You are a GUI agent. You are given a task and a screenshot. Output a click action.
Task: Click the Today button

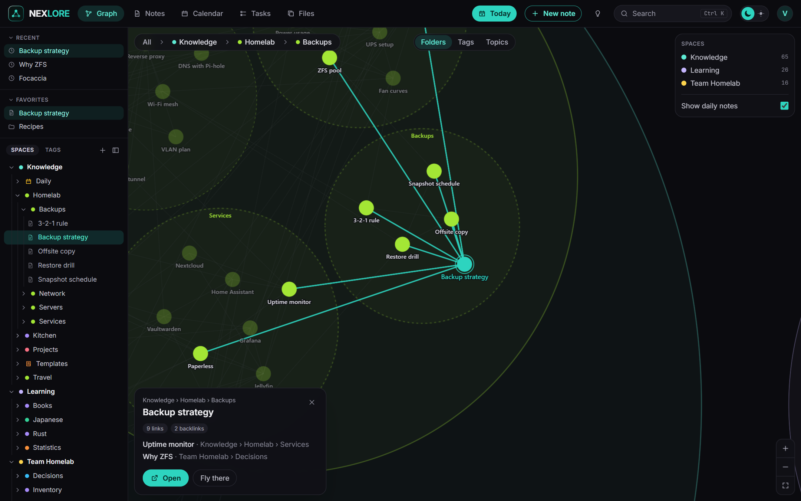pyautogui.click(x=494, y=14)
